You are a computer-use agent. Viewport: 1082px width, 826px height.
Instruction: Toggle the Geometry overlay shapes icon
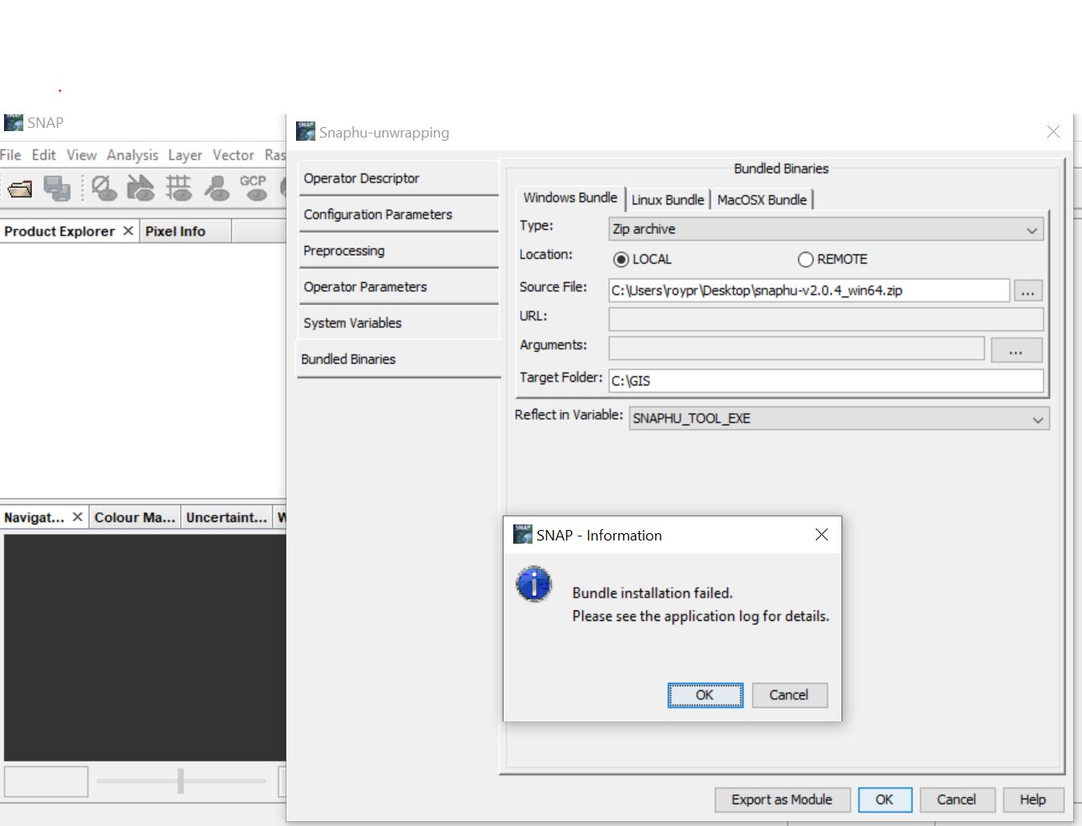(x=141, y=189)
